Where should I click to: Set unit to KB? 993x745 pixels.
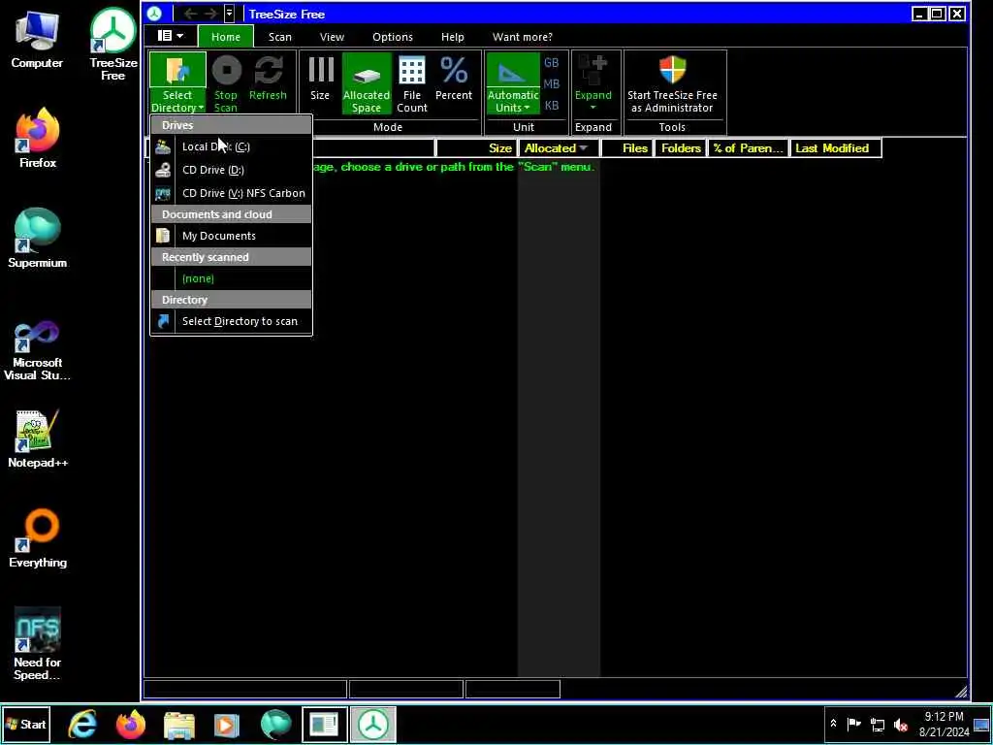pos(551,105)
